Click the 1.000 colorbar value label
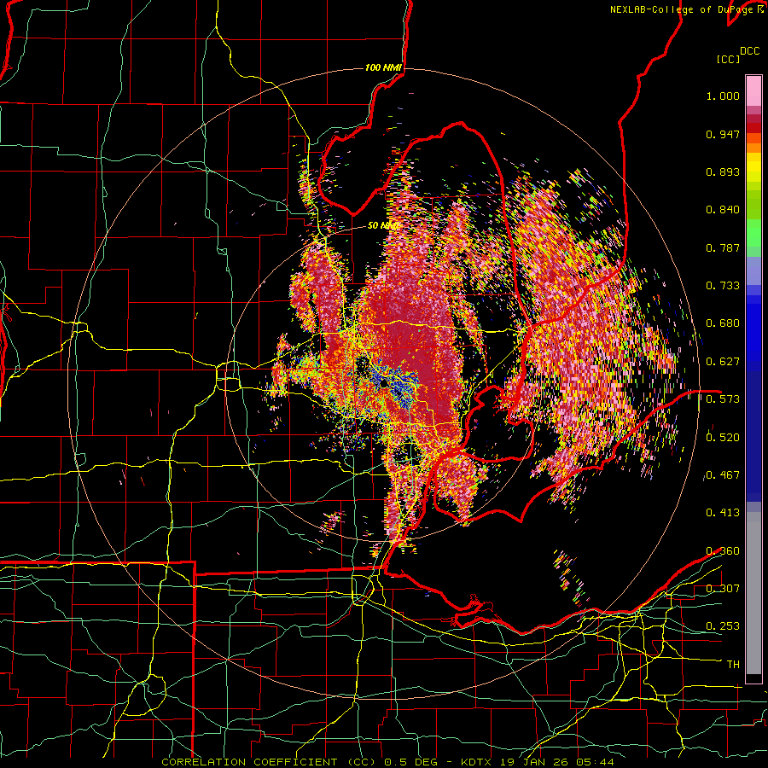This screenshot has width=768, height=768. [x=723, y=96]
